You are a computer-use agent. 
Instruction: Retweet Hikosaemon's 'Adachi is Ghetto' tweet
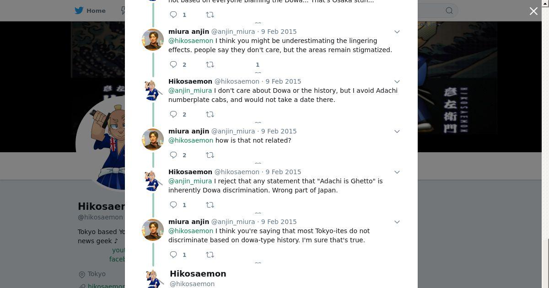click(x=210, y=205)
